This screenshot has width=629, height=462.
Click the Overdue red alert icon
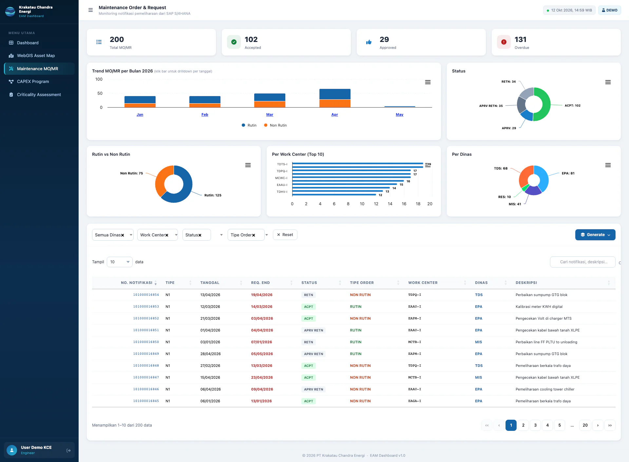pyautogui.click(x=504, y=42)
